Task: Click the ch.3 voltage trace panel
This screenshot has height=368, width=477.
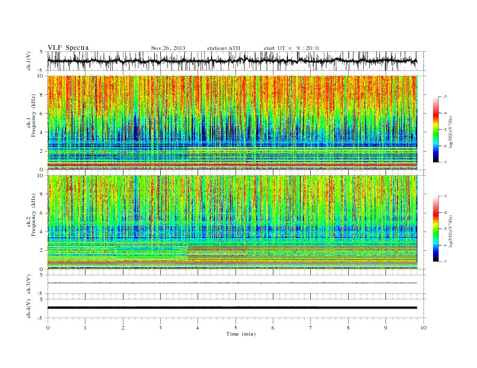Action: [236, 284]
